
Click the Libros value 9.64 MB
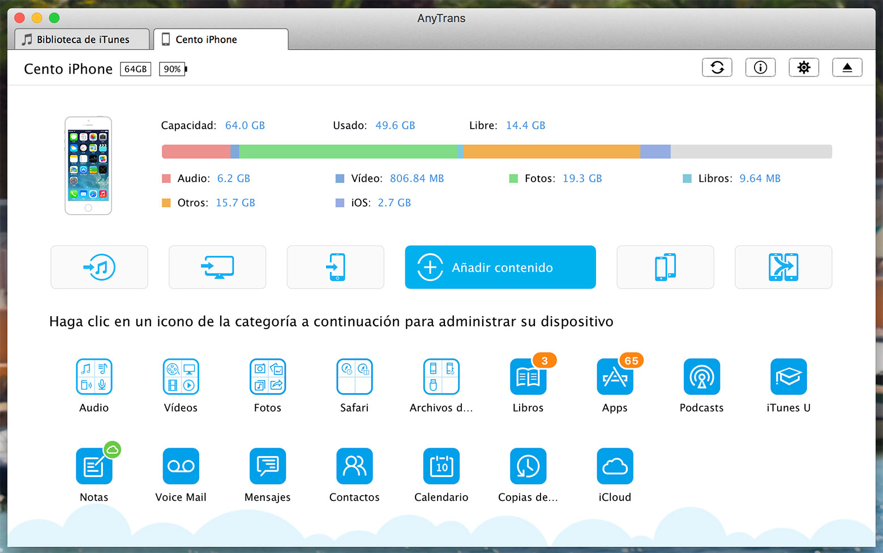(x=760, y=178)
